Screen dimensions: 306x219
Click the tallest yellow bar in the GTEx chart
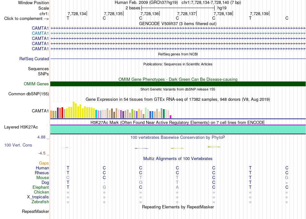pos(73,110)
